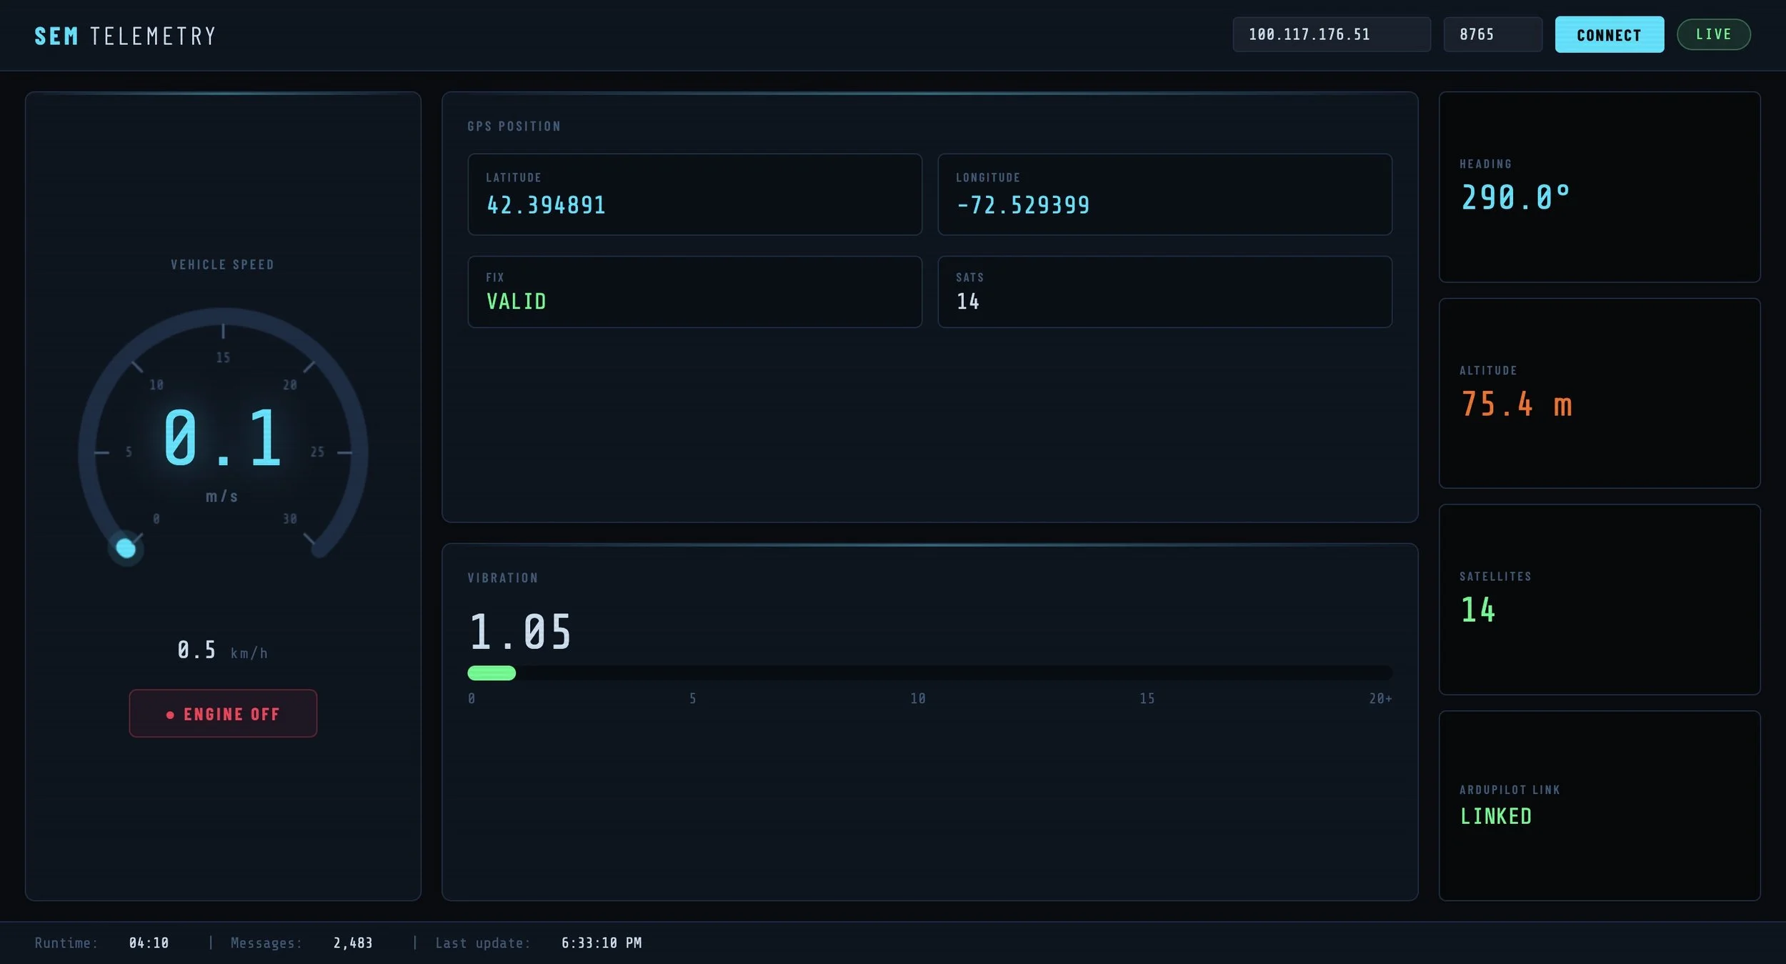Click the CONNECT button
Image resolution: width=1786 pixels, height=964 pixels.
pos(1609,34)
